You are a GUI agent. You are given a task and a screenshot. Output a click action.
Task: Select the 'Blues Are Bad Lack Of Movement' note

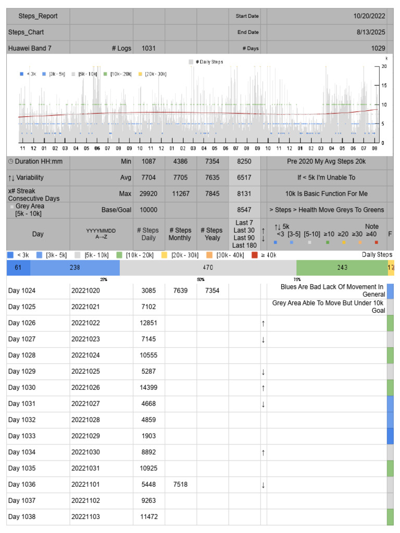click(x=327, y=291)
